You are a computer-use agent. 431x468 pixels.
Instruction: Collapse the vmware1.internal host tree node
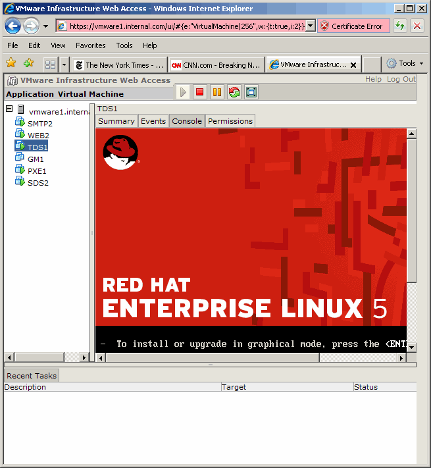click(9, 109)
